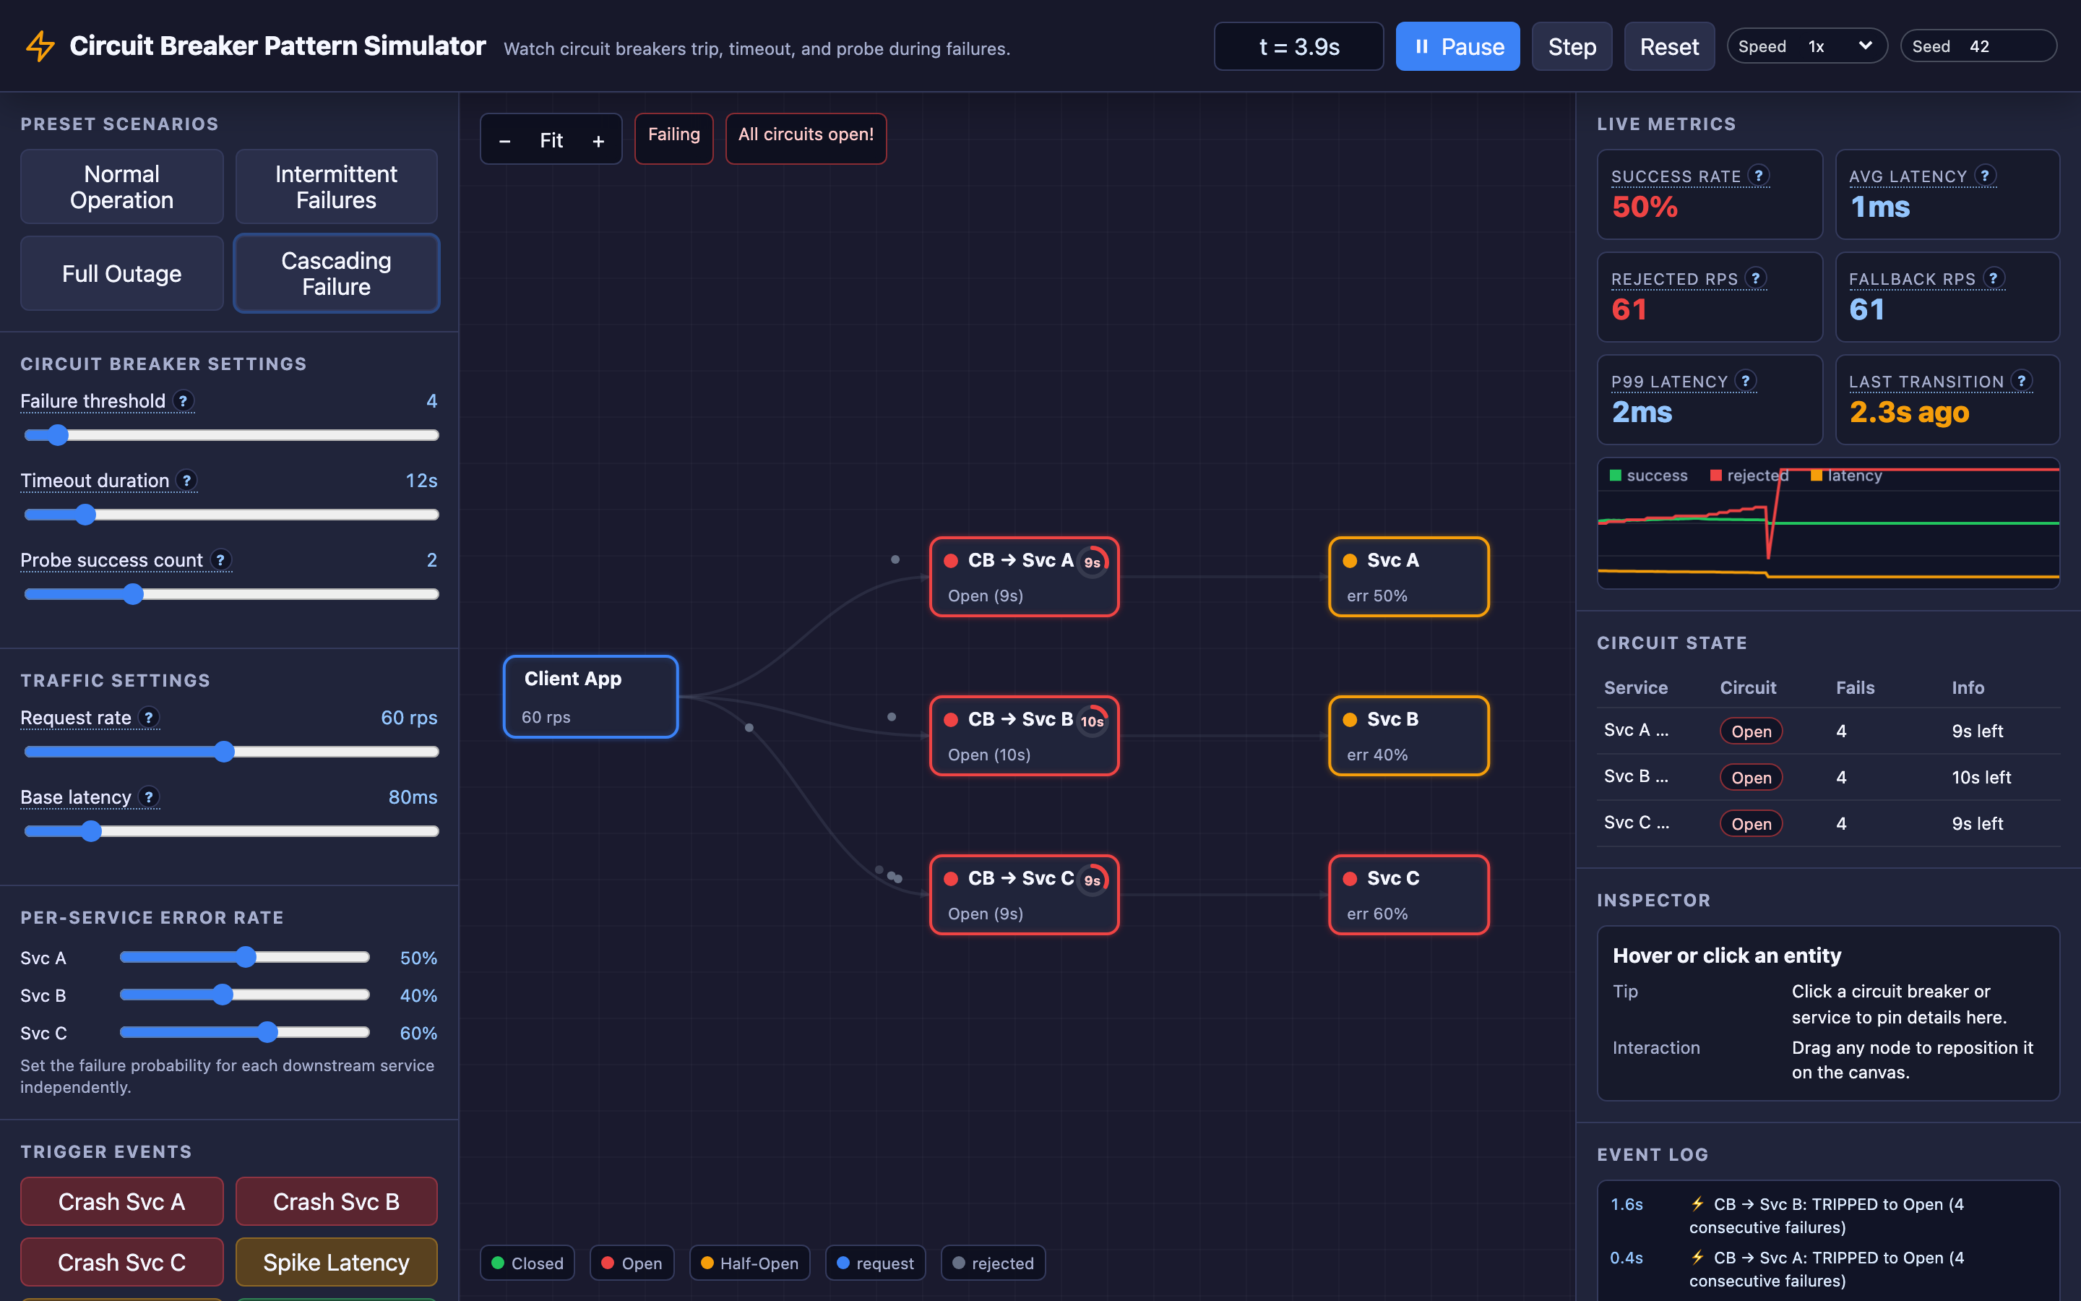Pause the simulation

[1457, 46]
